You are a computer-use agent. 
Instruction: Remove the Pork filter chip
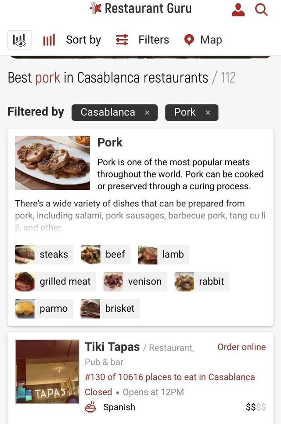click(x=208, y=113)
